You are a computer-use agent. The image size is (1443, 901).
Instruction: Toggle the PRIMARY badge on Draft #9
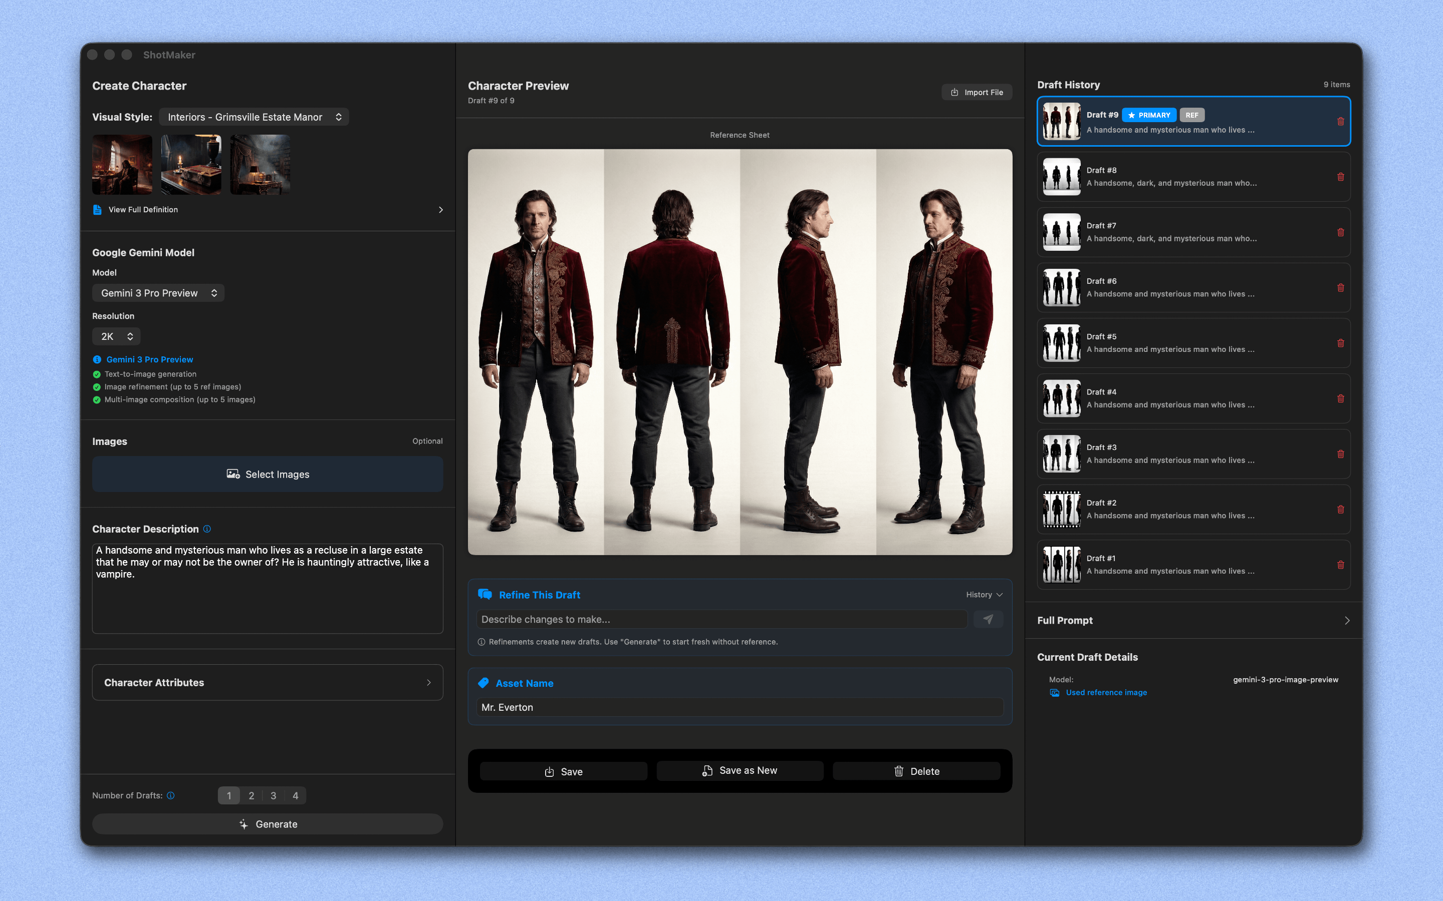(1149, 115)
